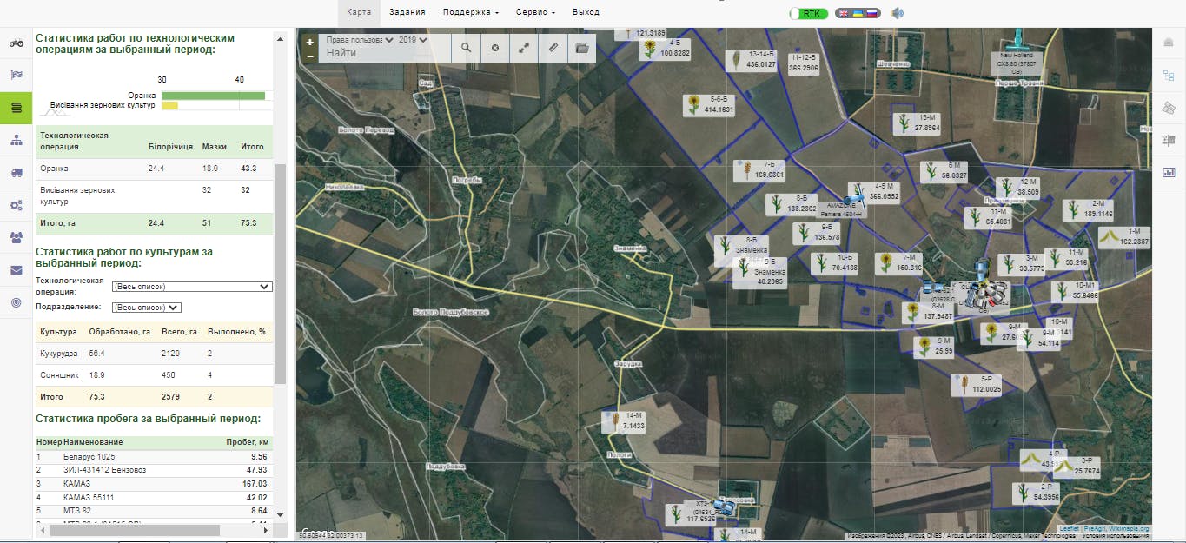Open the envelope messages sidebar icon
The image size is (1186, 543).
coord(16,269)
